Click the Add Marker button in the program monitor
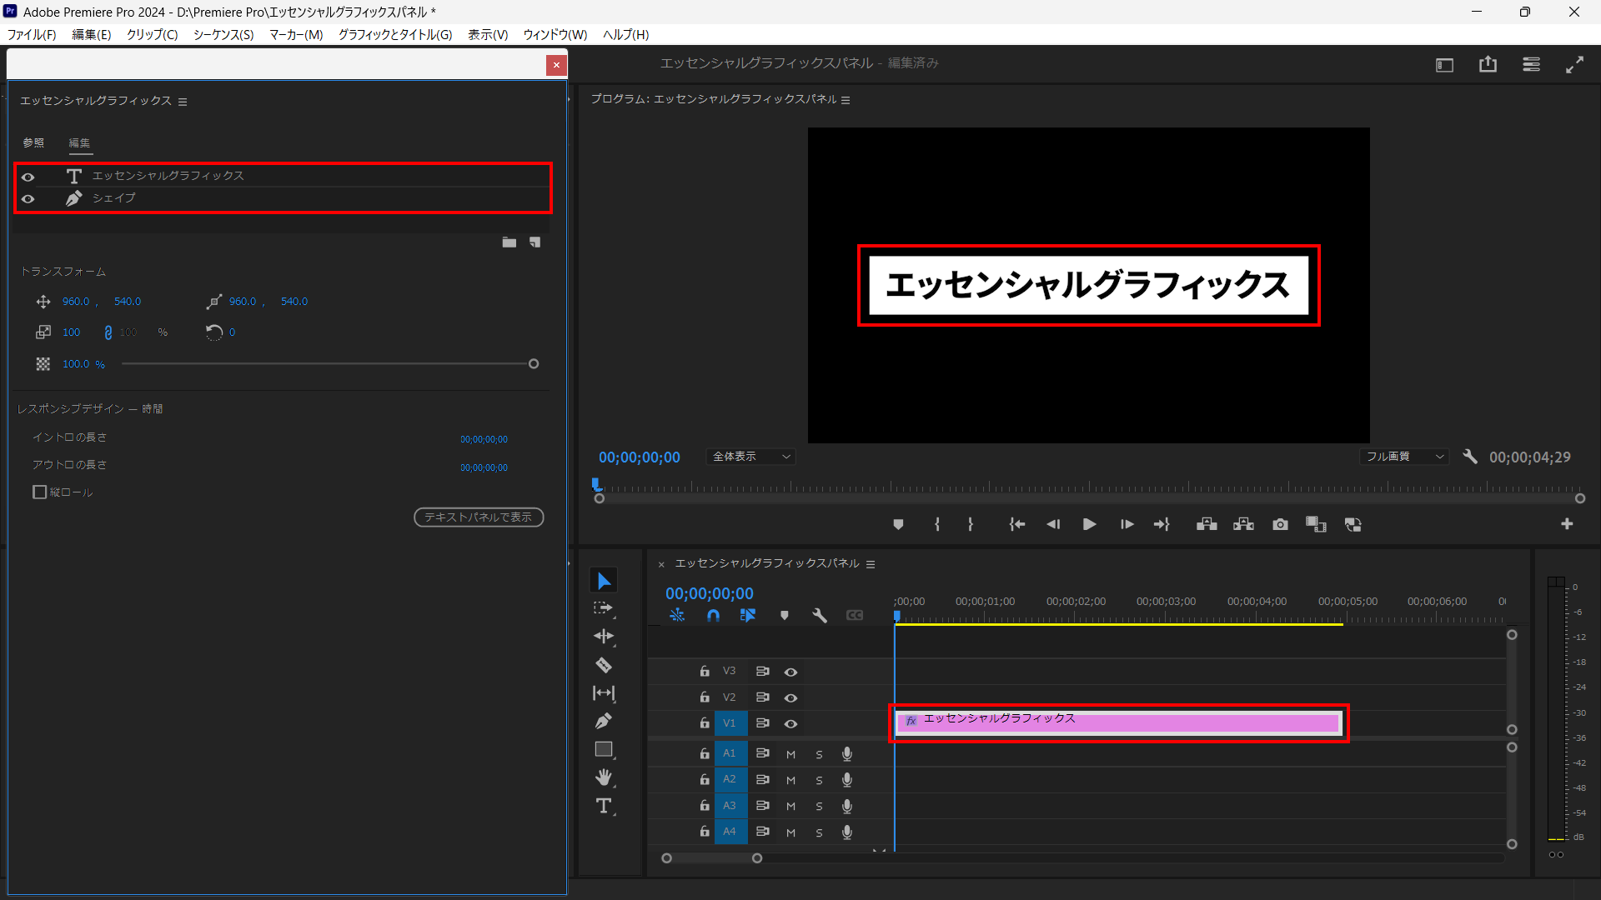The height and width of the screenshot is (900, 1601). coord(898,524)
